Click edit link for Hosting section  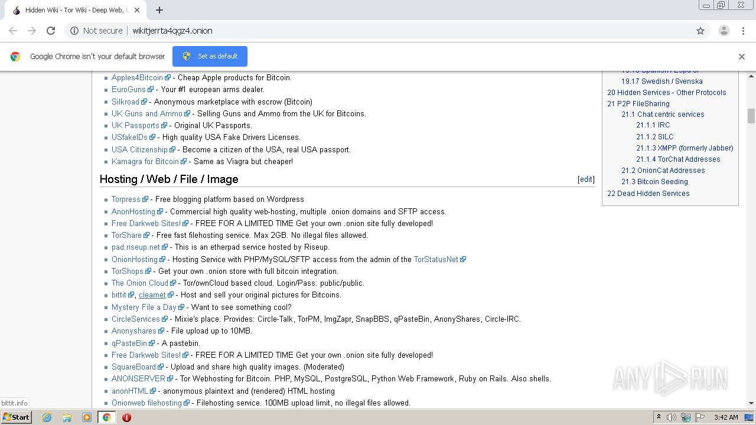(x=586, y=179)
